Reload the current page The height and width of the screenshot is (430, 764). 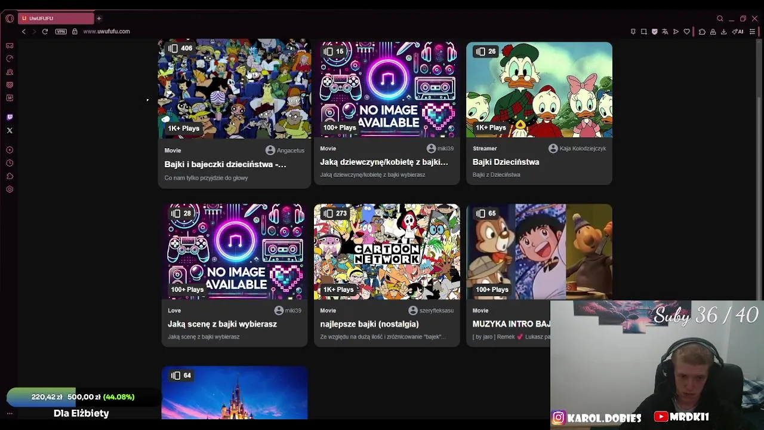[x=45, y=32]
